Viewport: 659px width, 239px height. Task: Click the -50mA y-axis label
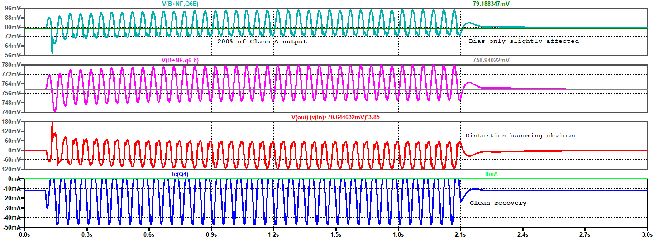pos(11,228)
